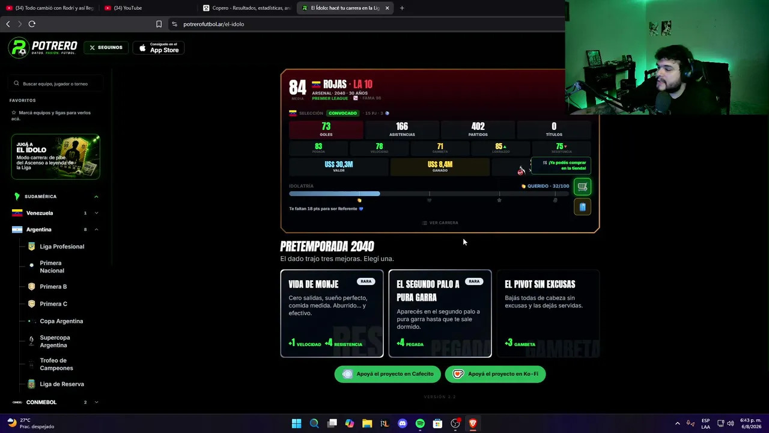Open a new browser tab
The height and width of the screenshot is (433, 769).
402,8
